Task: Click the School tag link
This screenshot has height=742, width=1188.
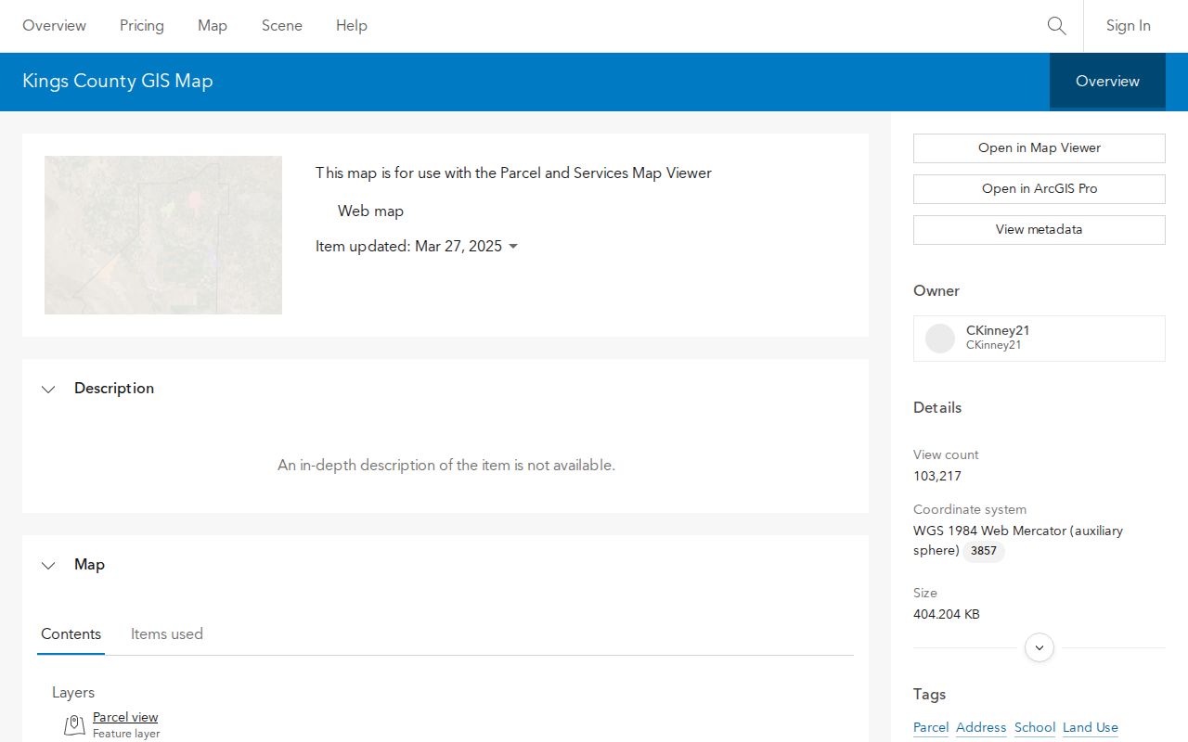Action: [1035, 728]
